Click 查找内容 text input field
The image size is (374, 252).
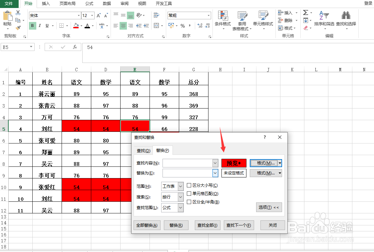tap(187, 163)
